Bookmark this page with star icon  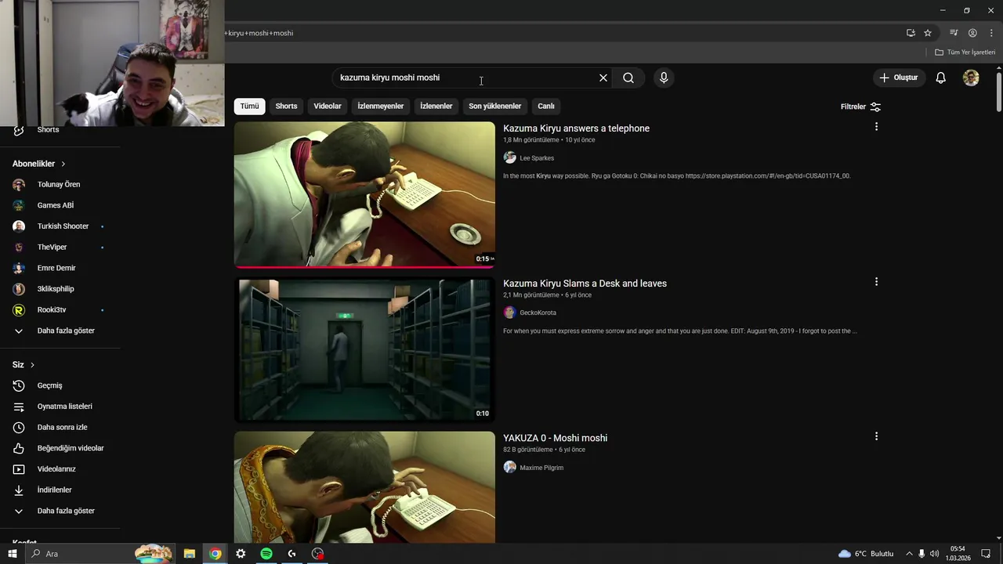click(928, 33)
